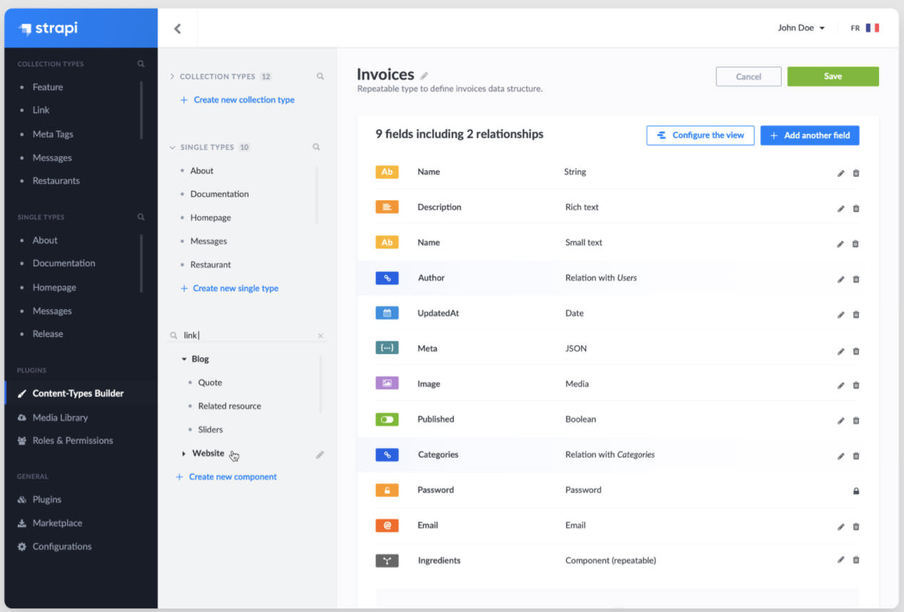904x612 pixels.
Task: Edit the Invoices title with pencil icon
Action: 425,76
